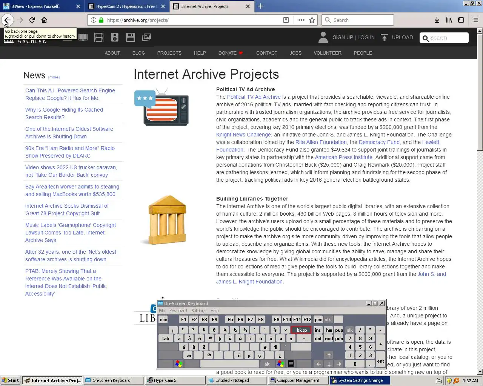Switch to HyperCam 2 browser tab

pyautogui.click(x=126, y=6)
